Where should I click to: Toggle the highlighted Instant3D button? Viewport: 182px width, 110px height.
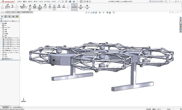pyautogui.click(x=74, y=7)
